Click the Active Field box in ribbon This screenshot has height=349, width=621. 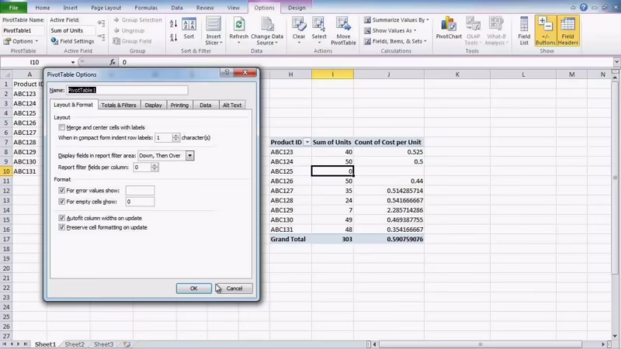coord(72,30)
